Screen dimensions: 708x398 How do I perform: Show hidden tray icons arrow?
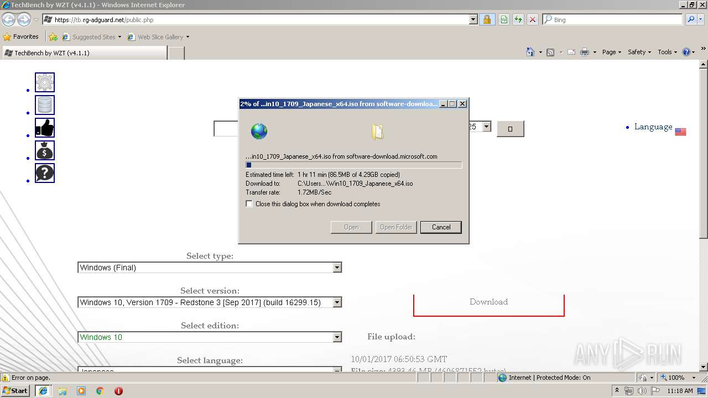[617, 391]
